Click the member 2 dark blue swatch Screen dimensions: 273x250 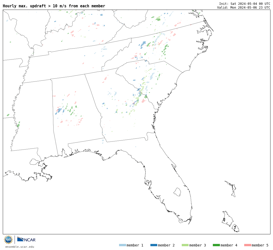click(154, 245)
